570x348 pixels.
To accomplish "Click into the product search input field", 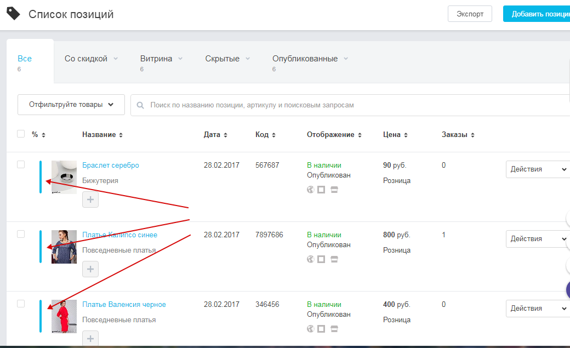I will click(x=350, y=105).
